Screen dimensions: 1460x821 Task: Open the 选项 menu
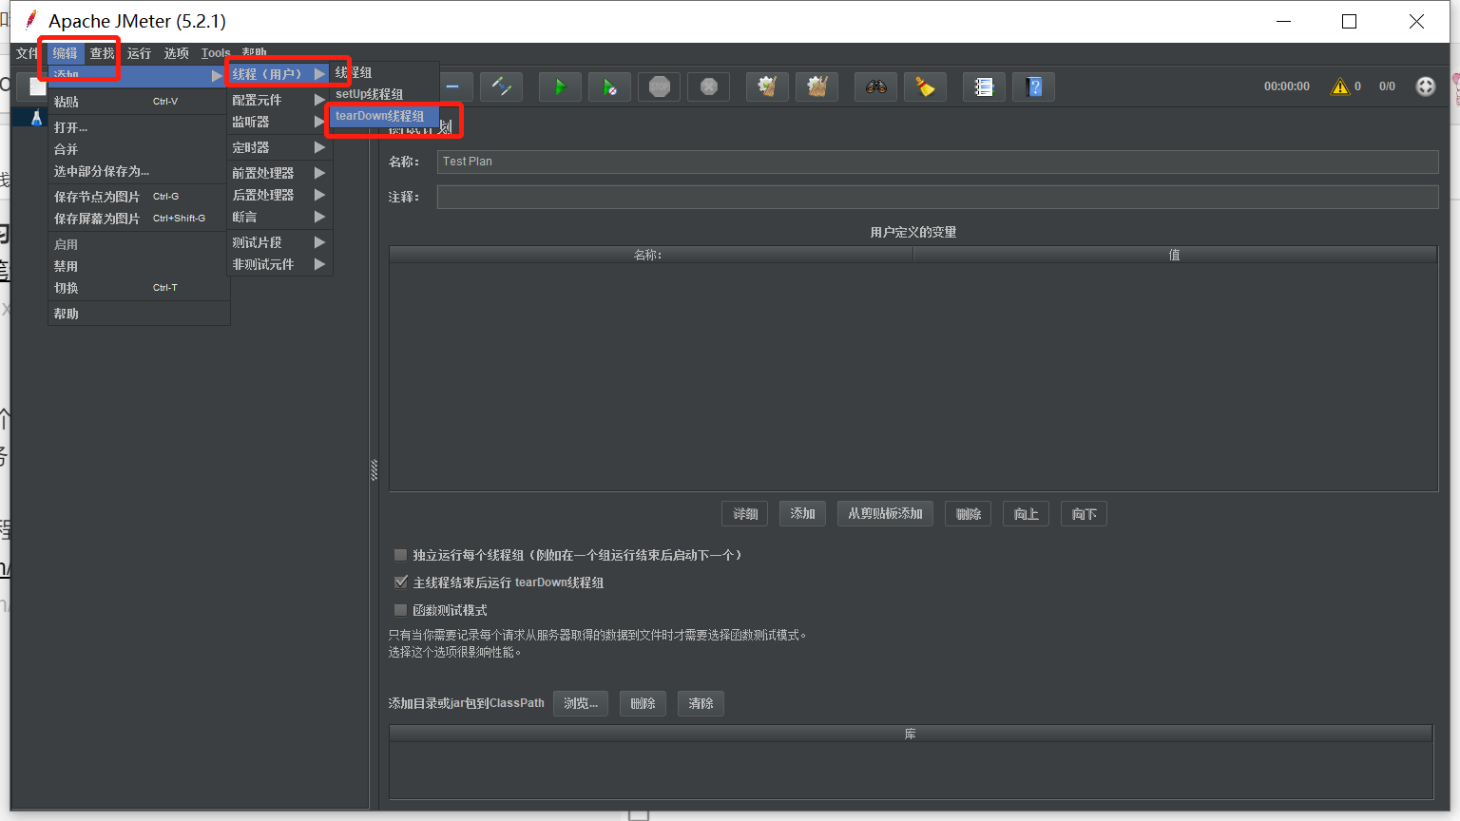point(176,53)
